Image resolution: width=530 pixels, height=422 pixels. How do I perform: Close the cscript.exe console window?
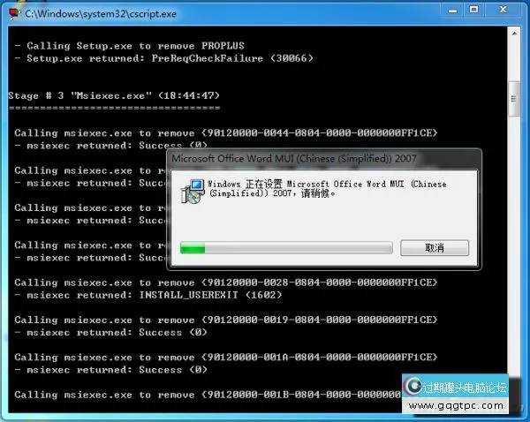pyautogui.click(x=503, y=10)
